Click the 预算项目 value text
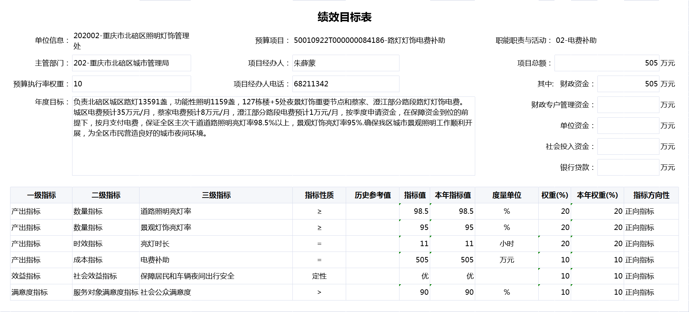Screen dimensions: 689x312 click(x=369, y=40)
